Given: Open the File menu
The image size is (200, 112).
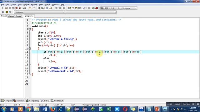Looking at the screenshot, I should pos(2,5).
